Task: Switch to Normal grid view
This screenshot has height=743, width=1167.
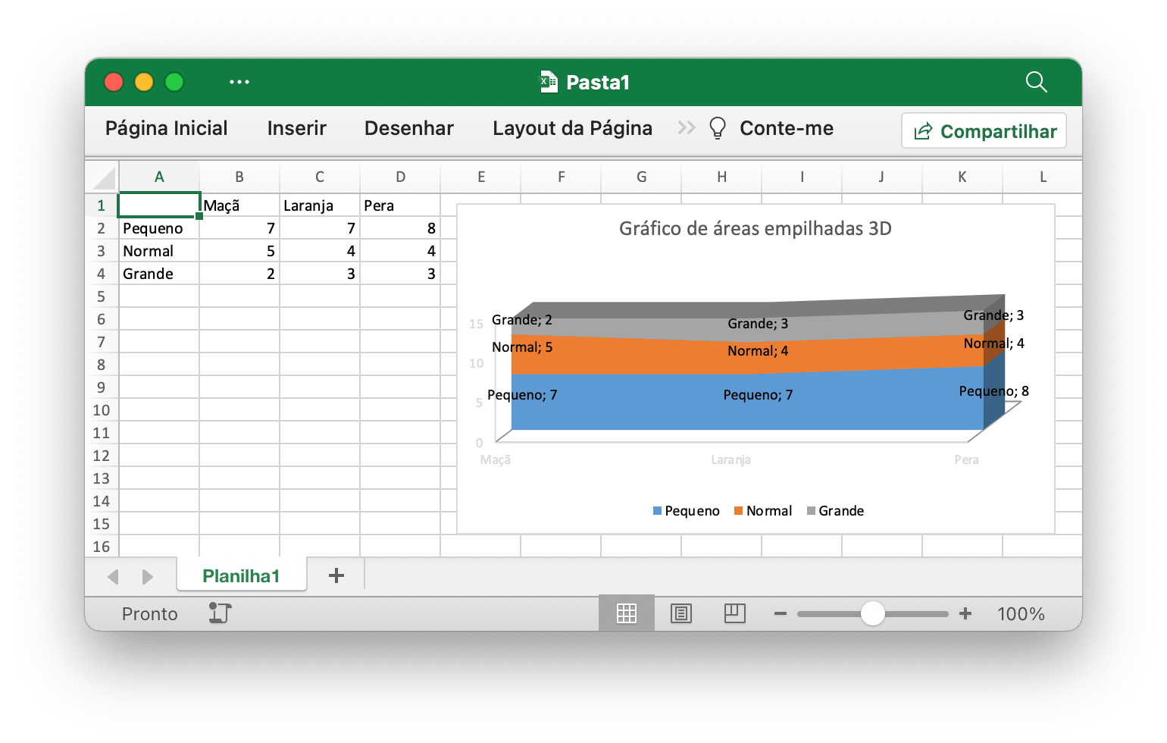Action: pyautogui.click(x=627, y=613)
